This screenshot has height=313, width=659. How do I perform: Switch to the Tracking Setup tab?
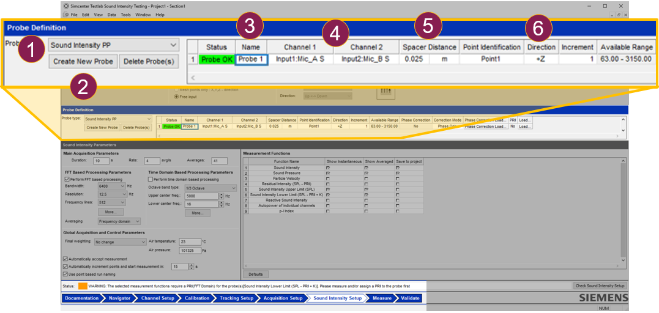[x=236, y=298]
